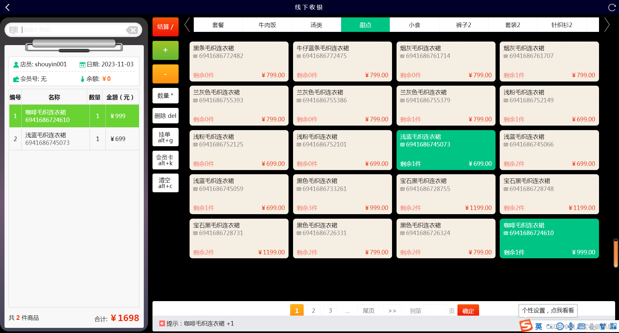619x333 pixels.
Task: Open the 针织衫2 category tab
Action: tap(562, 25)
